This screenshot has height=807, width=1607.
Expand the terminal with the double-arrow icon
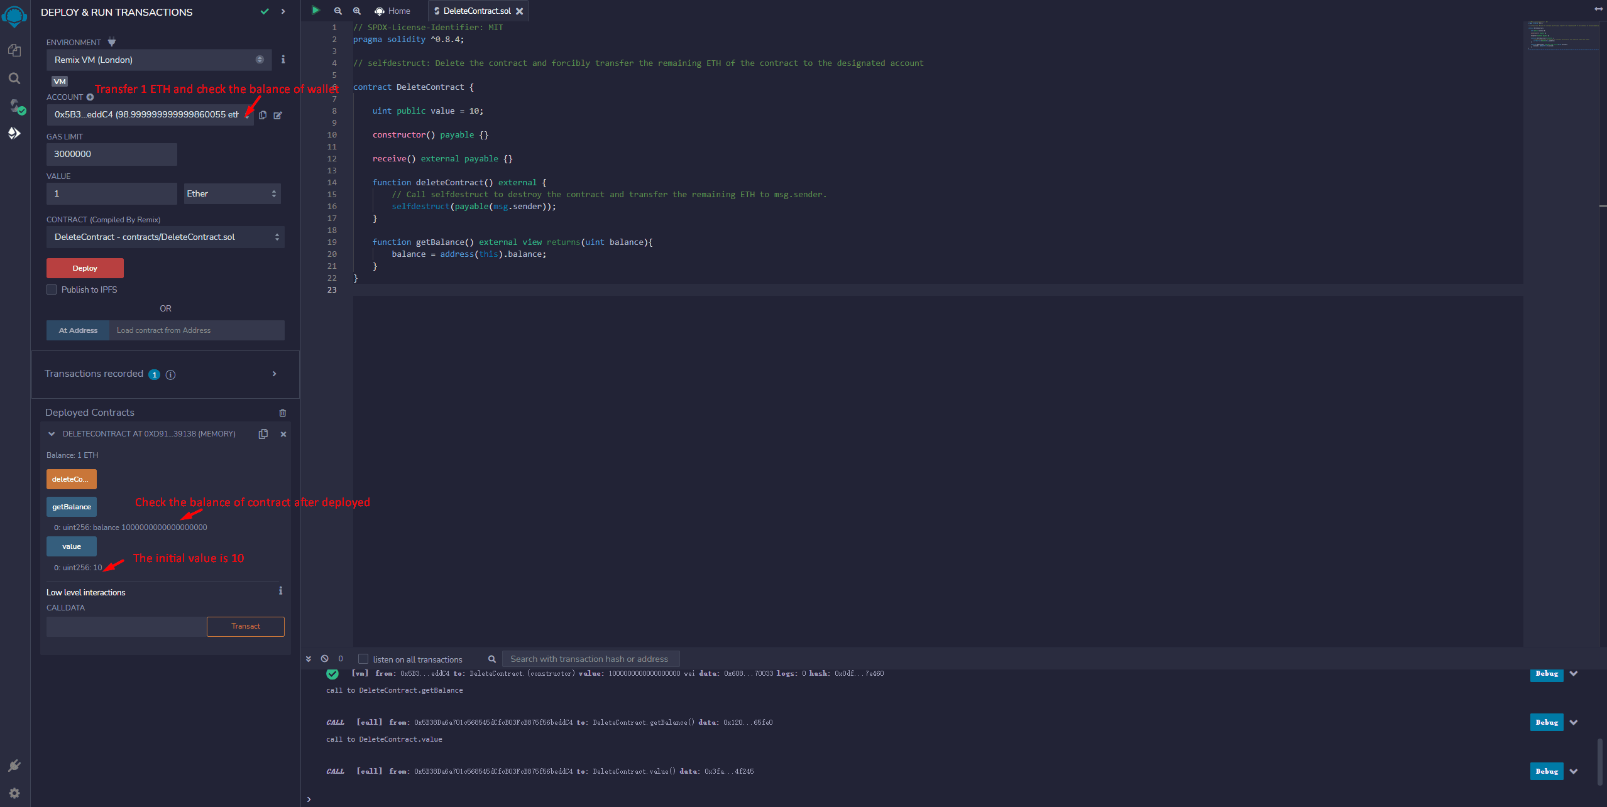click(309, 658)
